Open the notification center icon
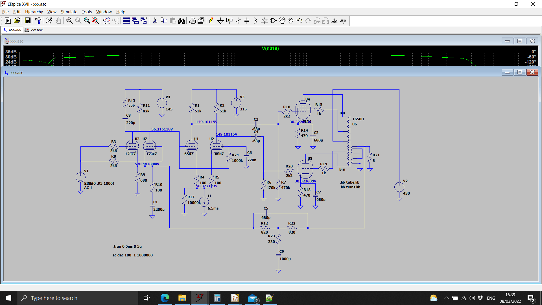 (531, 298)
